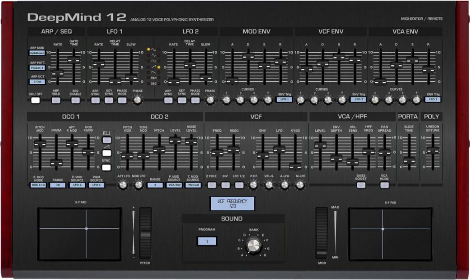Select the DCO 1 square wave button

click(x=107, y=140)
